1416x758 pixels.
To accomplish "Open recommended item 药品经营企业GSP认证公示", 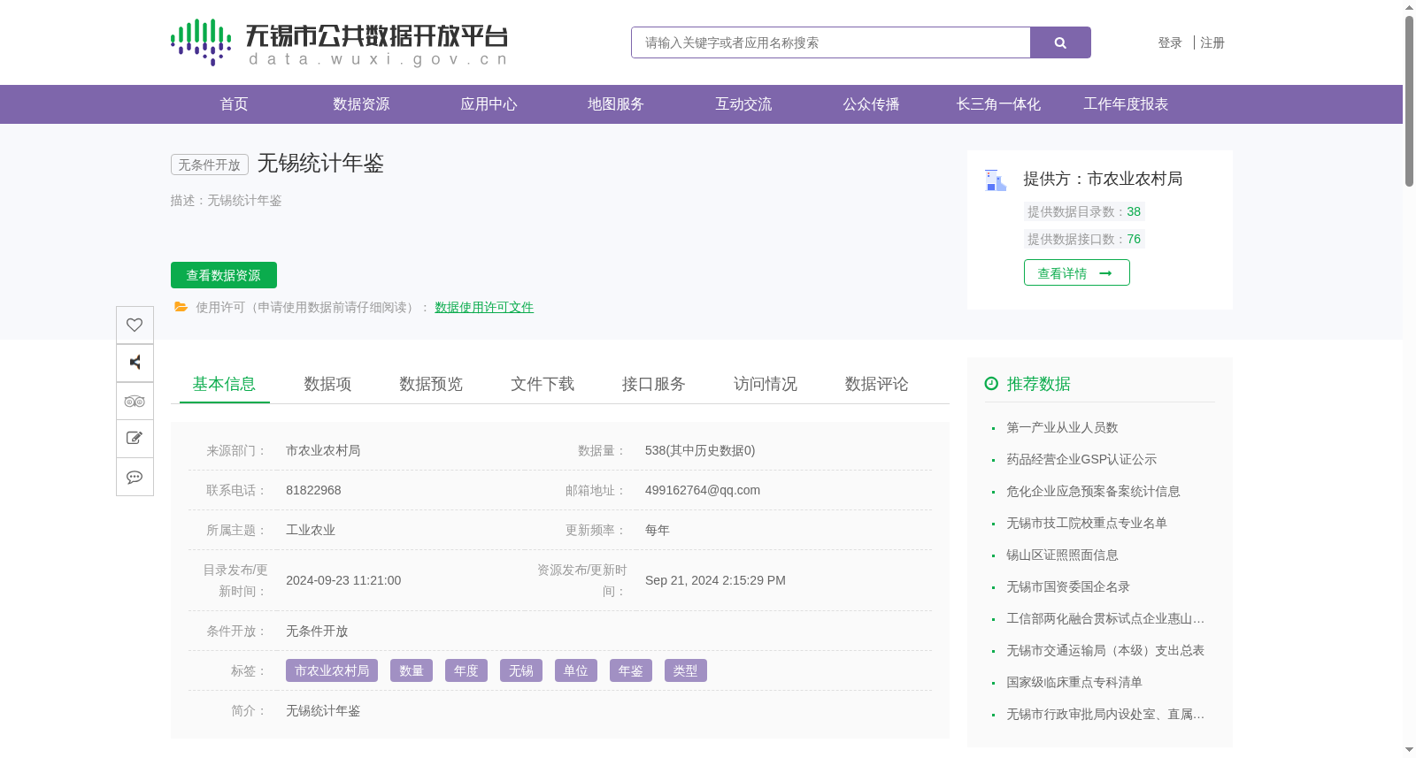I will 1081,459.
